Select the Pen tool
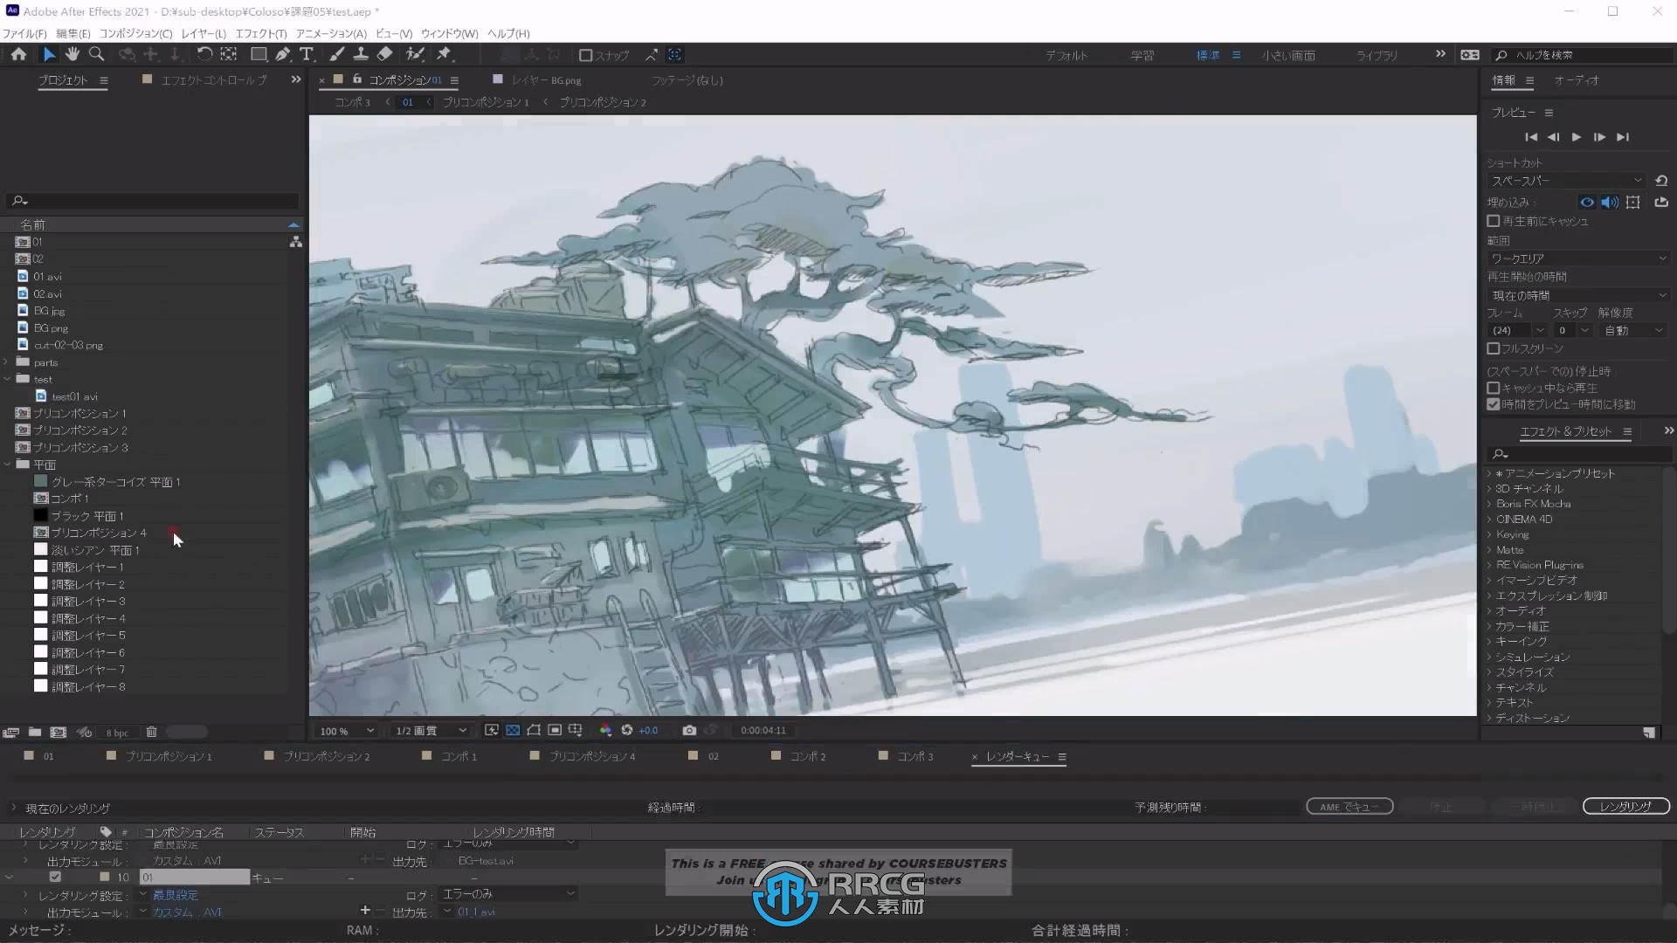Image resolution: width=1677 pixels, height=943 pixels. [x=282, y=54]
